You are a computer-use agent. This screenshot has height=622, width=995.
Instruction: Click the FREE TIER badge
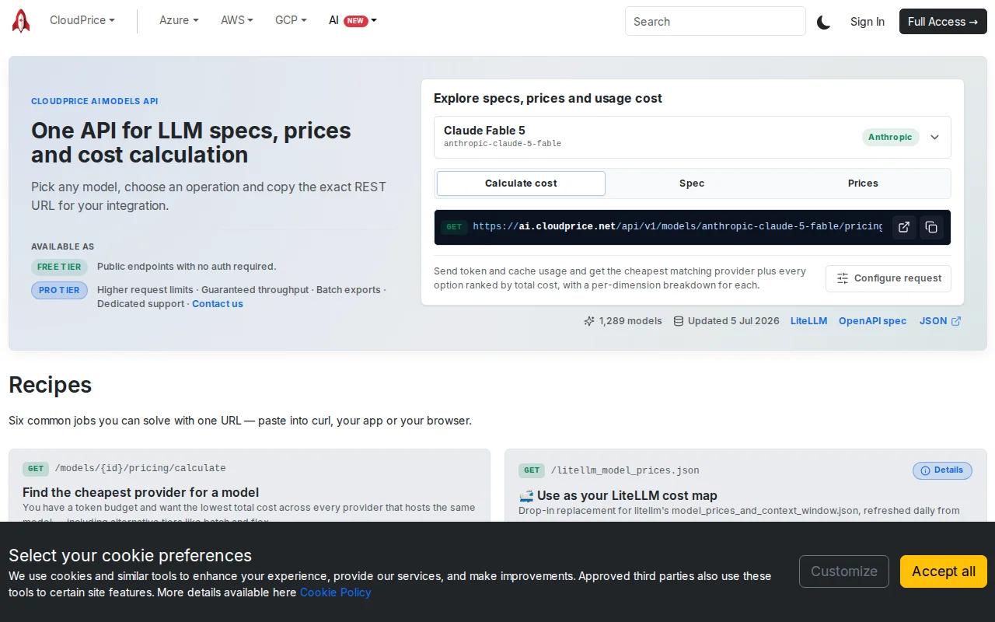click(59, 267)
